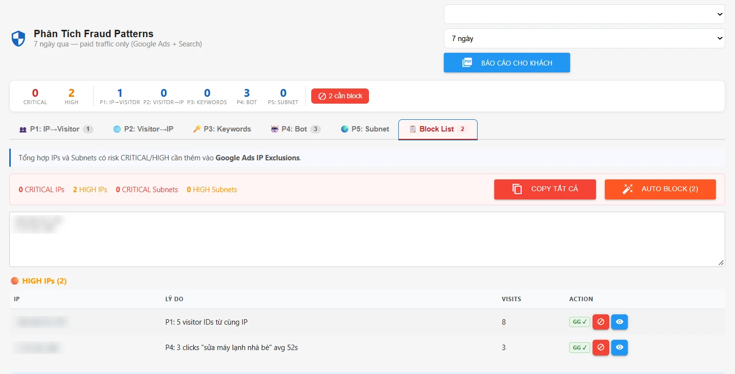Image resolution: width=735 pixels, height=374 pixels.
Task: Open the 'P3: Keywords' tab
Action: click(x=222, y=129)
